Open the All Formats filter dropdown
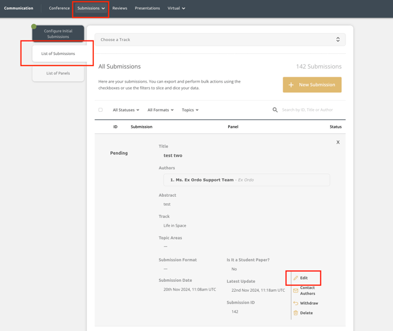 point(160,110)
